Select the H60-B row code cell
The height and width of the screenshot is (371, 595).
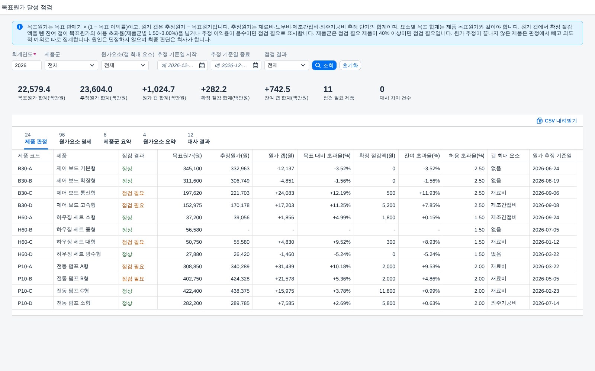coord(33,230)
